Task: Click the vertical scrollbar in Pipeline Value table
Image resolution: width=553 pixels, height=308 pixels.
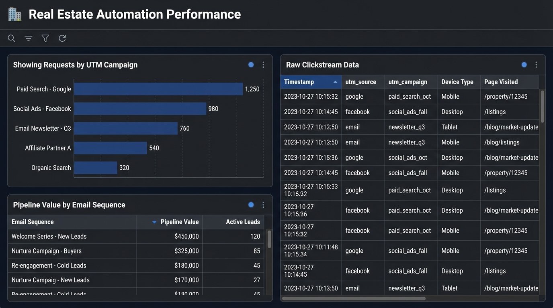Action: (x=269, y=239)
